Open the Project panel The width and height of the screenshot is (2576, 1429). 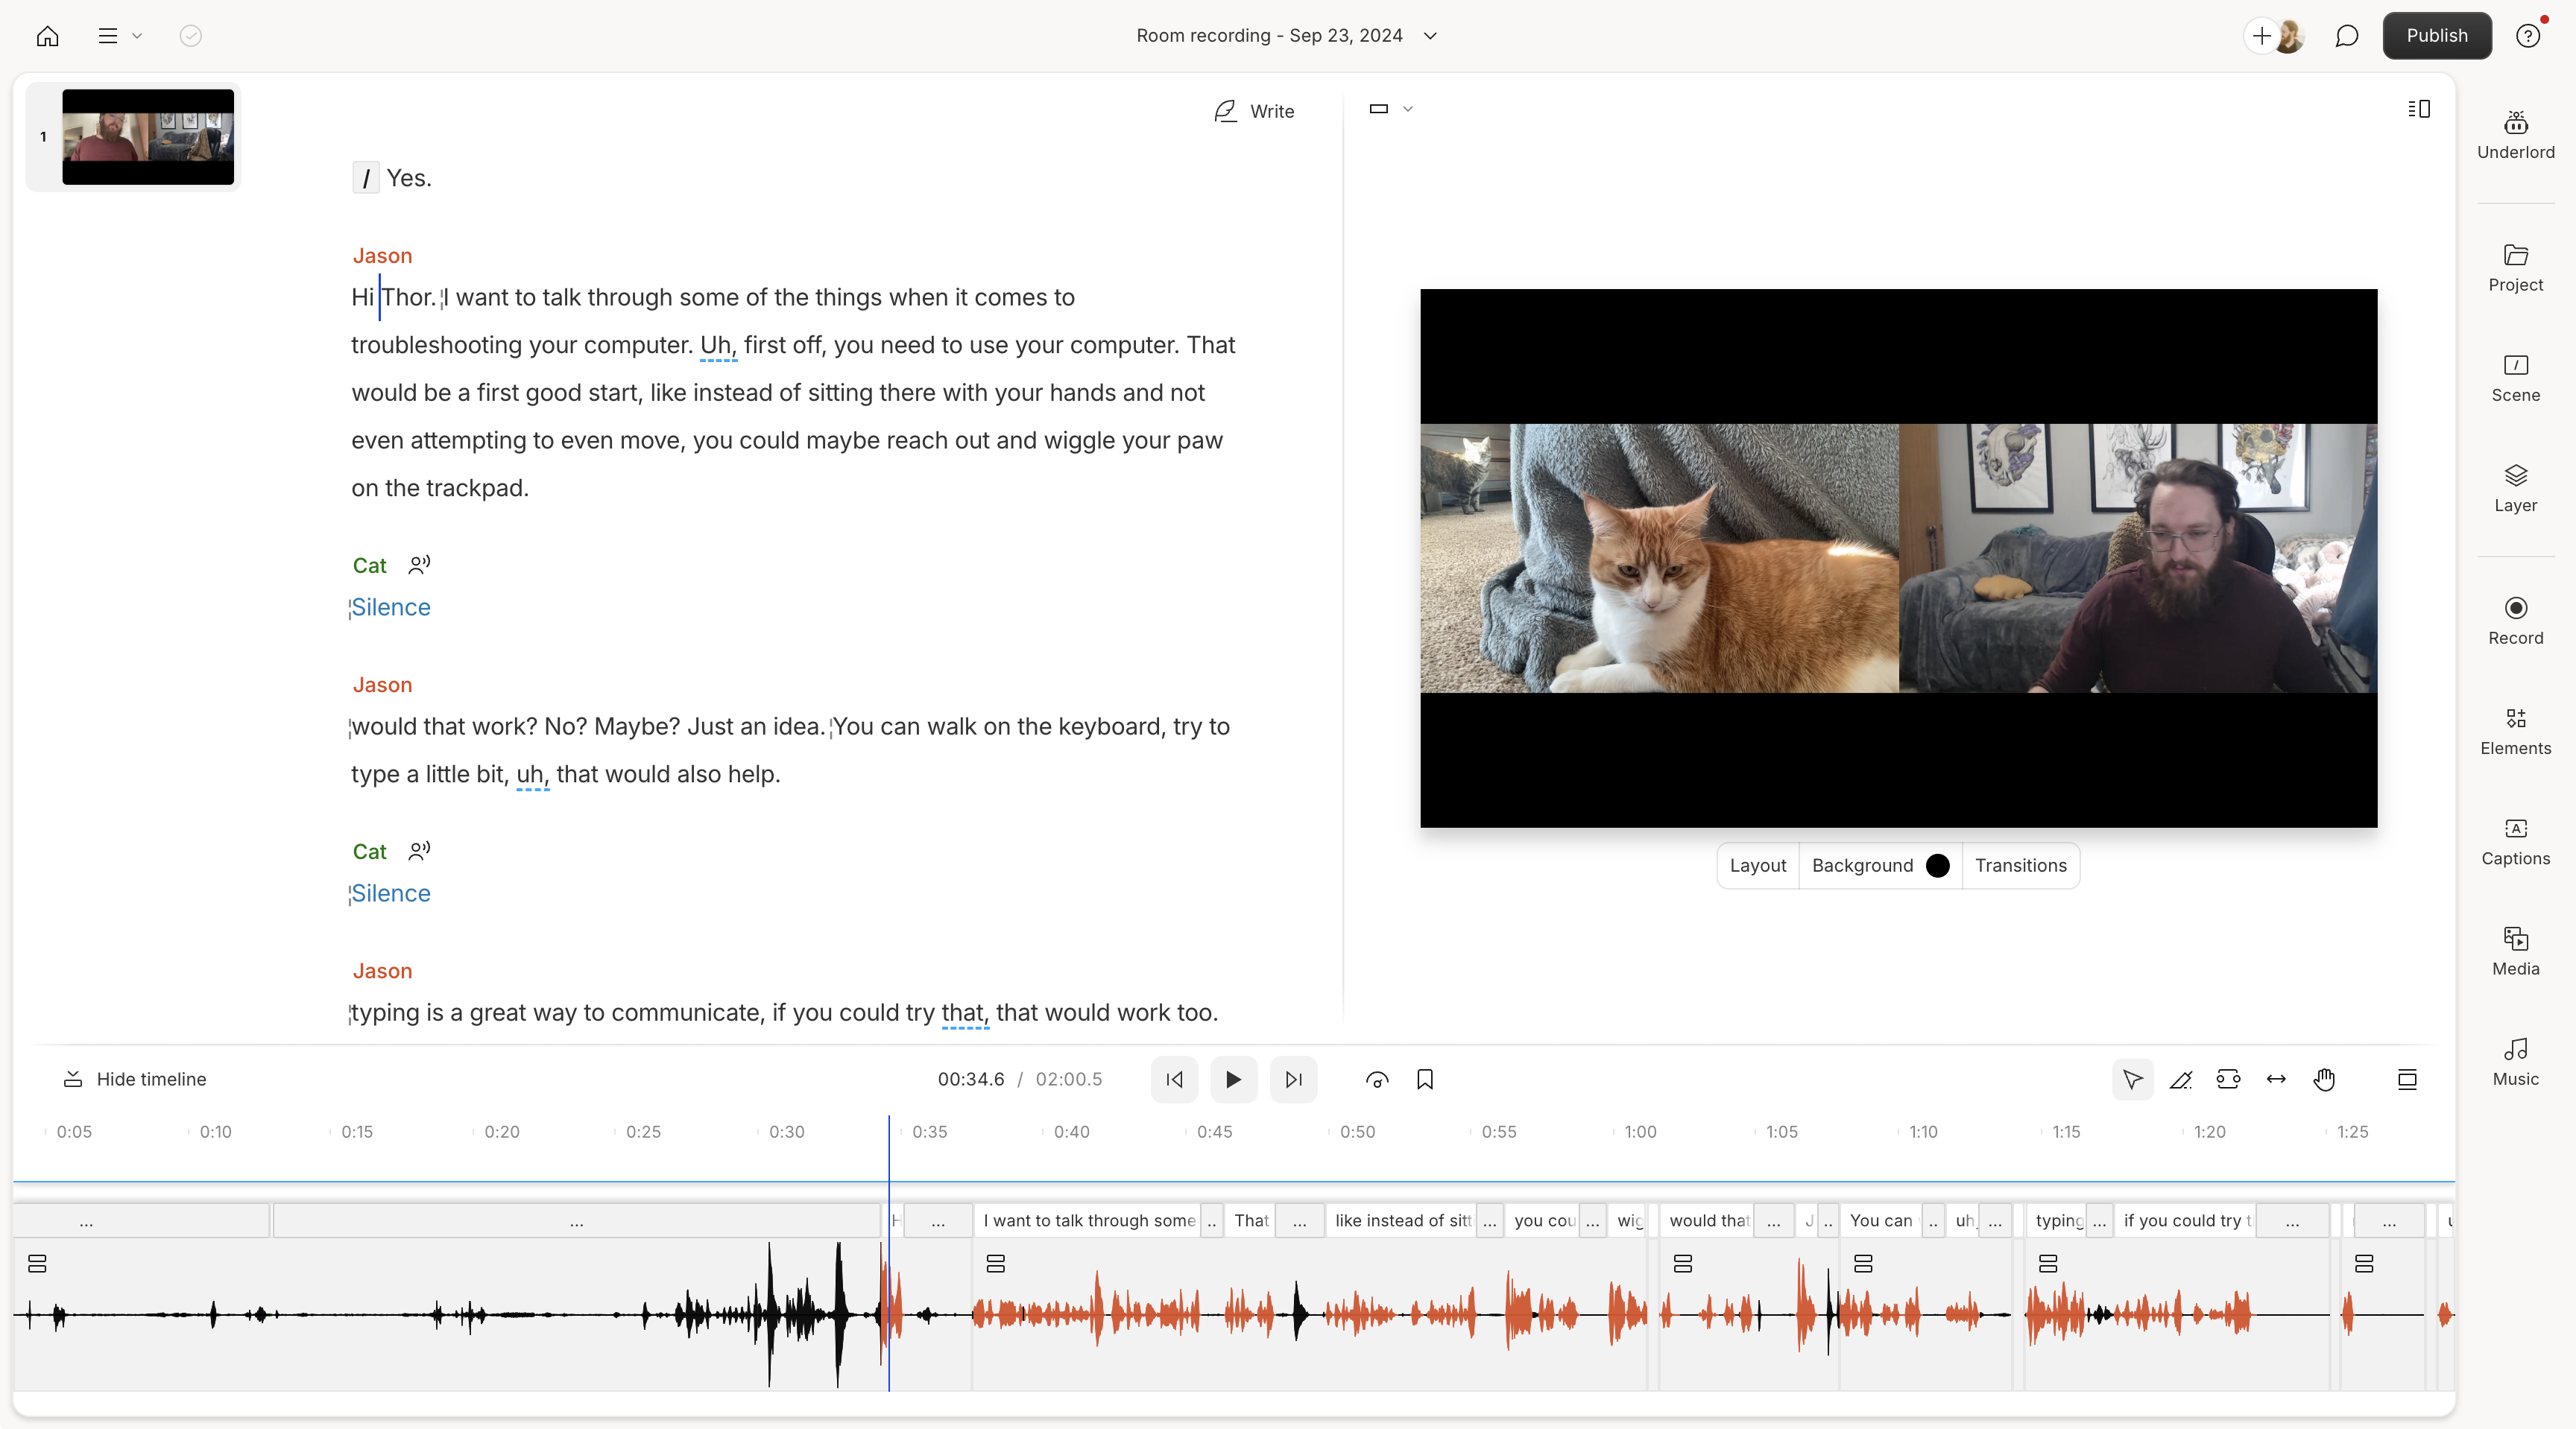tap(2515, 267)
